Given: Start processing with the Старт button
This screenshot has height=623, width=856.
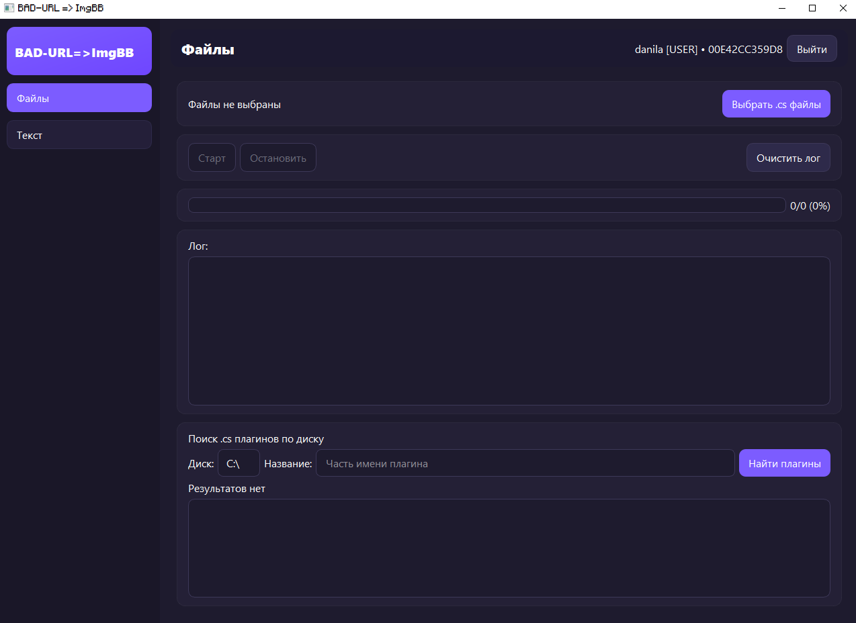Looking at the screenshot, I should click(x=212, y=158).
